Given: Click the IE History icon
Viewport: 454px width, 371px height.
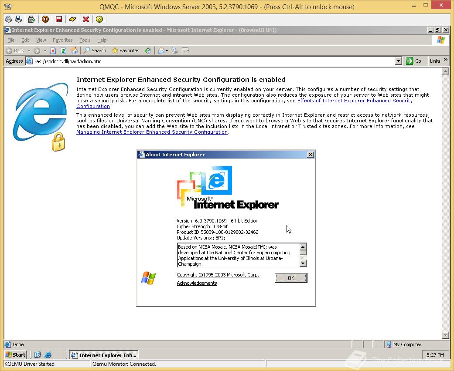Looking at the screenshot, I should click(148, 51).
